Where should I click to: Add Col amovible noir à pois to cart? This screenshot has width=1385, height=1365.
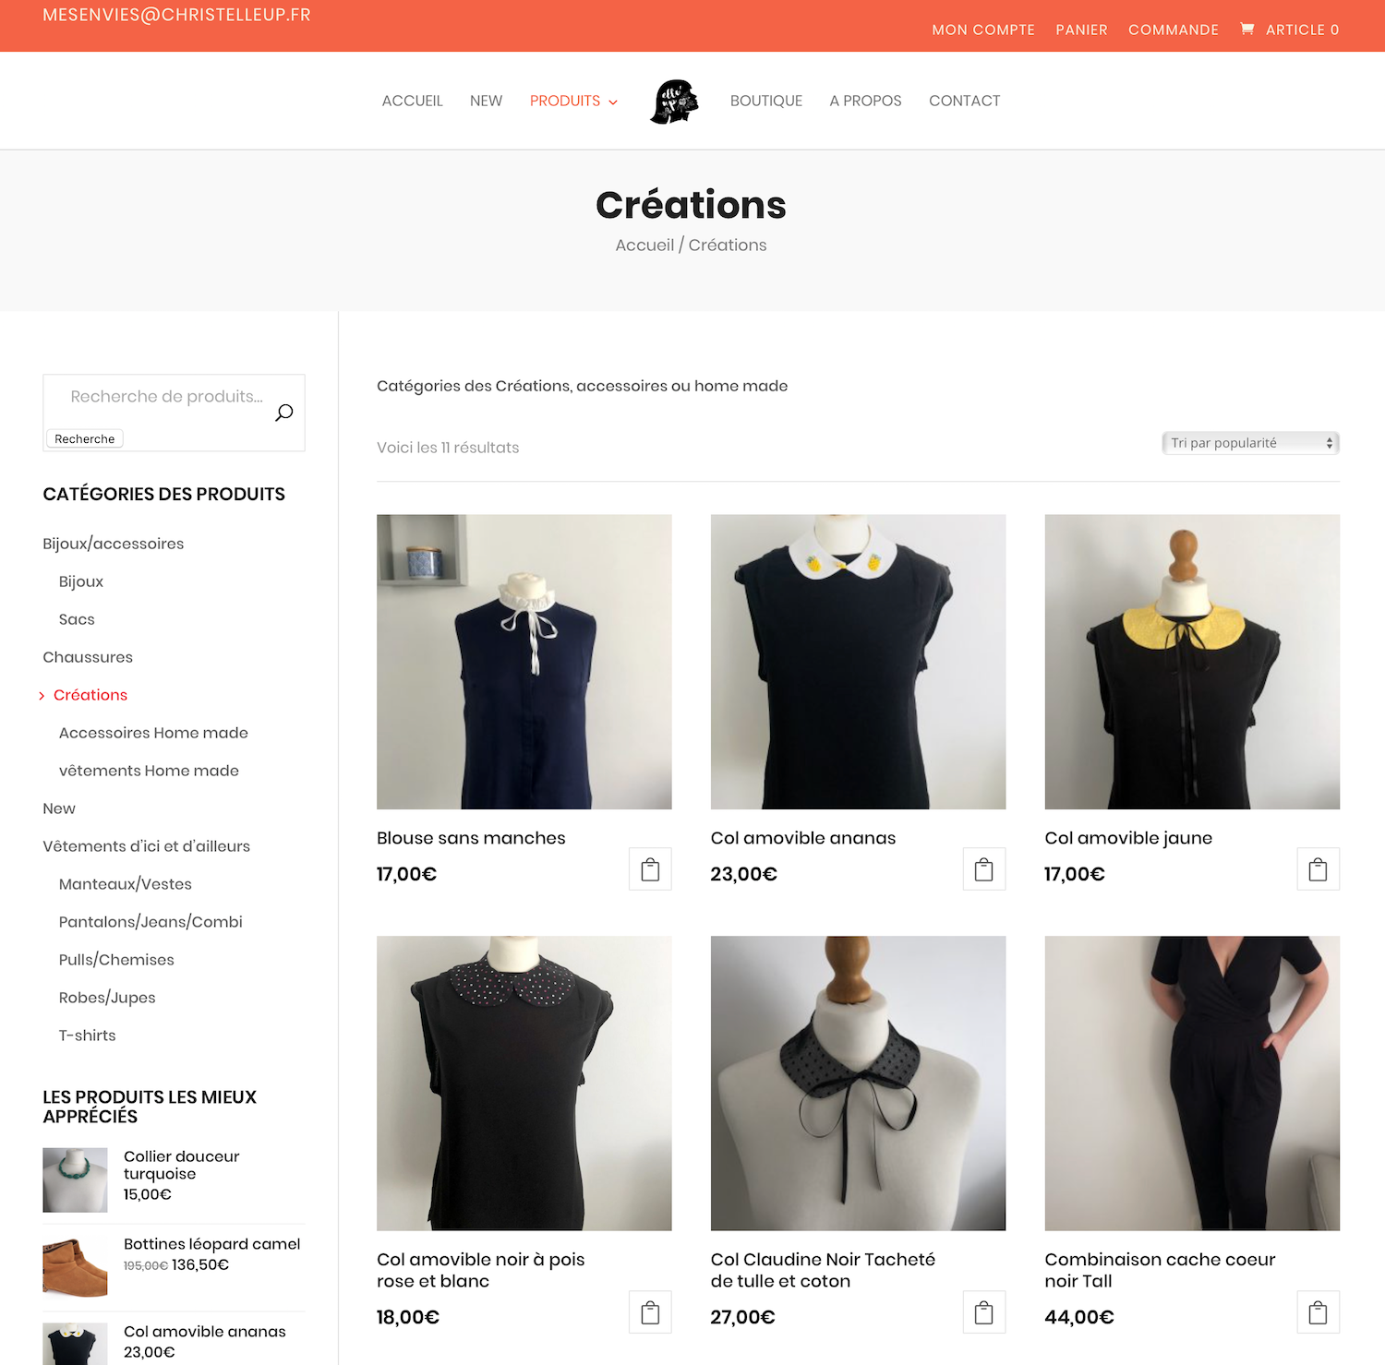pos(650,1312)
